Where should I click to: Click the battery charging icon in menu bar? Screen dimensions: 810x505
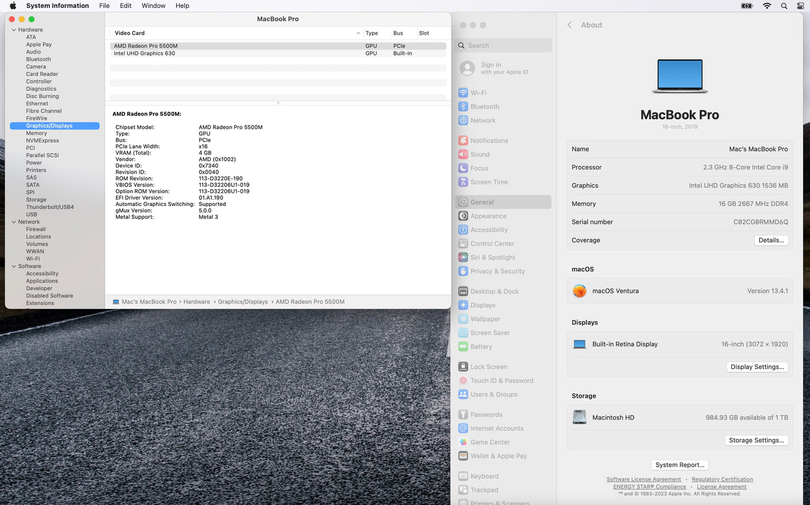click(747, 6)
